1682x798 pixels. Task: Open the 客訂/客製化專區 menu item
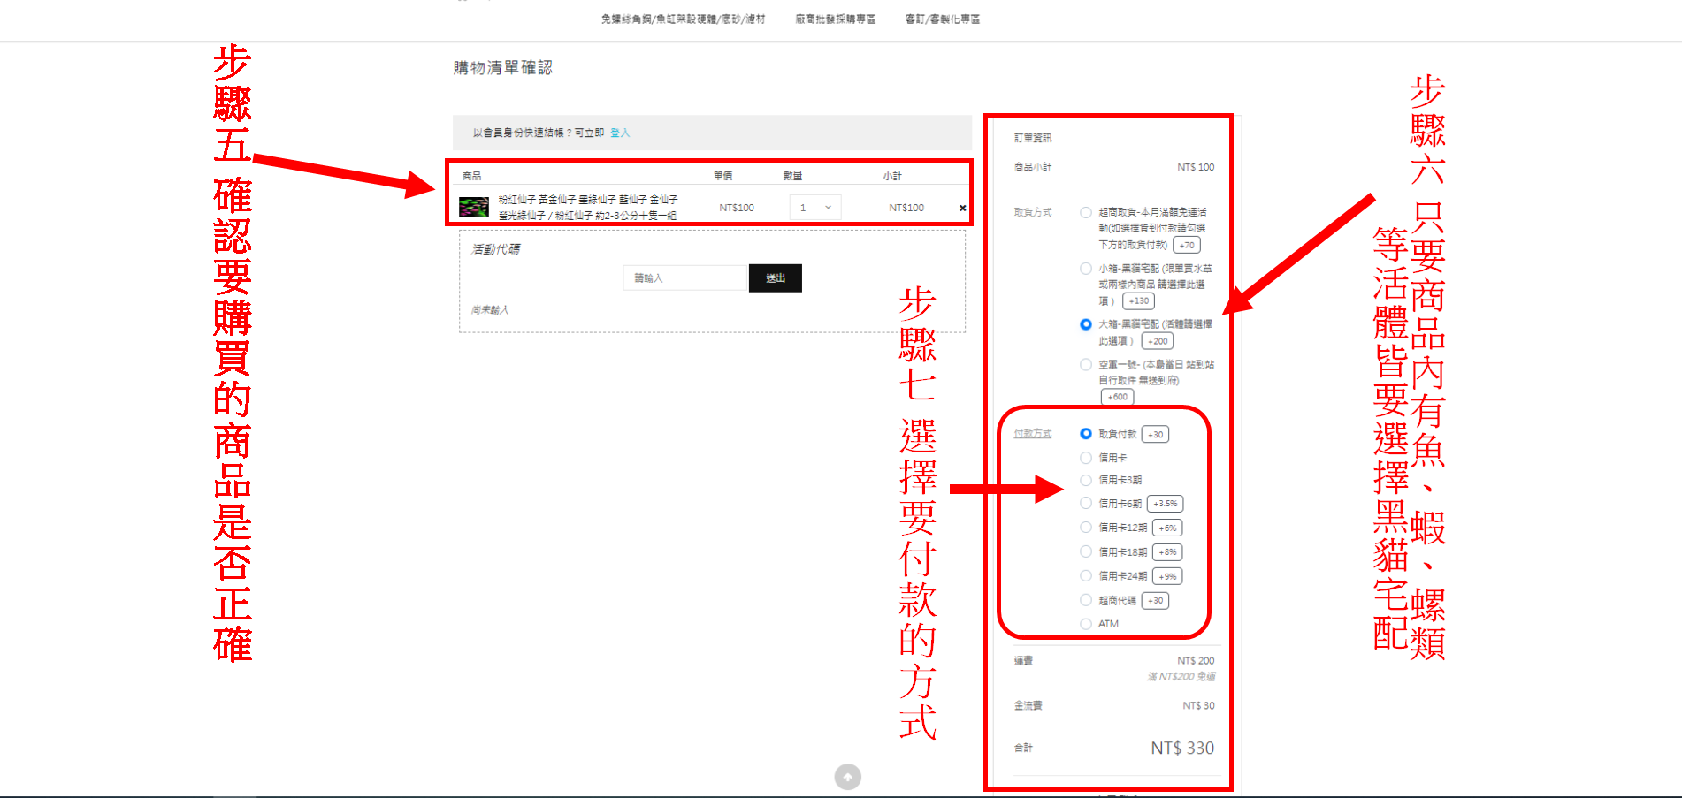[942, 19]
